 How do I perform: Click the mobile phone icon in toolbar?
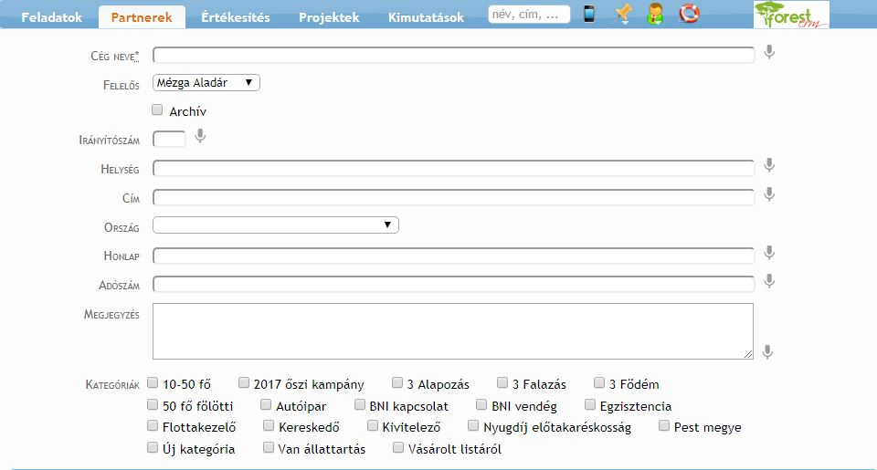589,15
